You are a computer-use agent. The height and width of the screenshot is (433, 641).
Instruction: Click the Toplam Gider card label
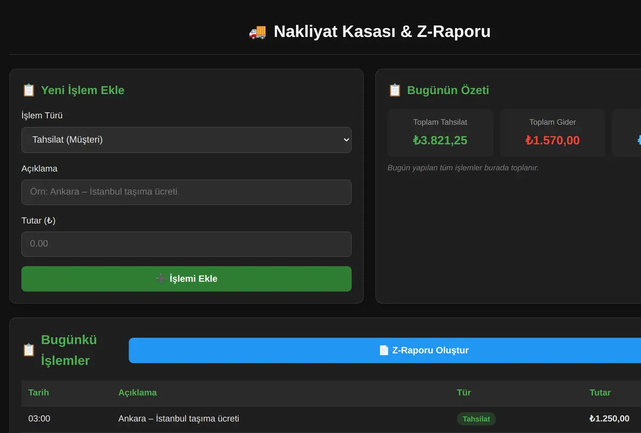click(552, 122)
